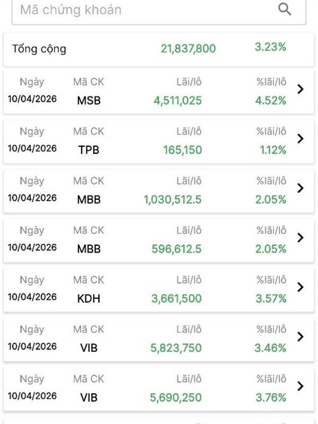Viewport: 318px width, 424px height.
Task: Open KDH row chevron arrow
Action: tap(301, 287)
